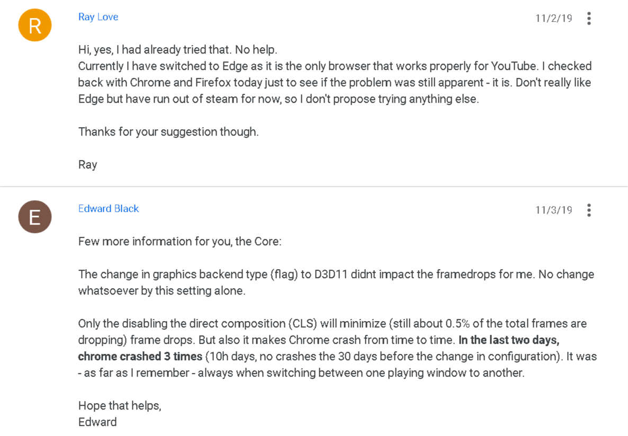
Task: Click the 'Thanks for your suggestion though' line
Action: [x=168, y=132]
